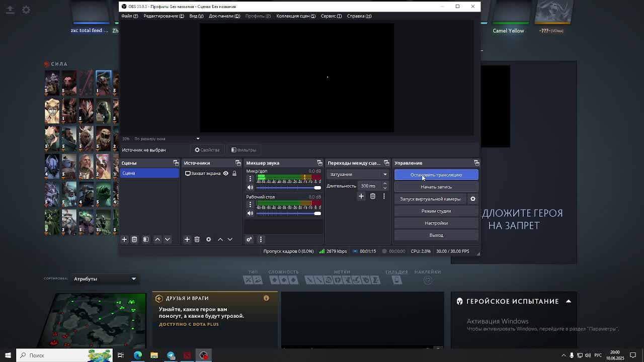Select Захват экрана source row

[x=211, y=173]
